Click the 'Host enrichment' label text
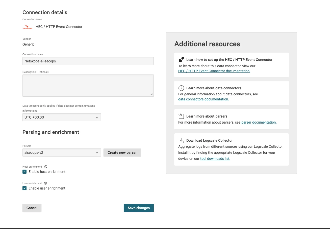The height and width of the screenshot is (229, 330). coord(32,167)
